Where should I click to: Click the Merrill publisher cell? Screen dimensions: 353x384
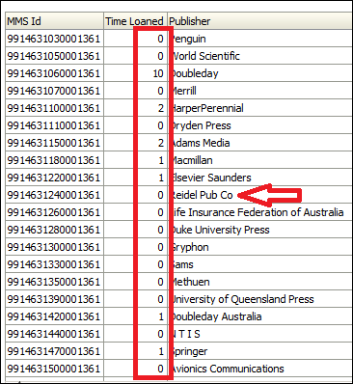point(259,91)
